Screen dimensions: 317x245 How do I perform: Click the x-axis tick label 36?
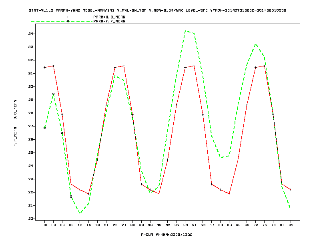pos(150,225)
